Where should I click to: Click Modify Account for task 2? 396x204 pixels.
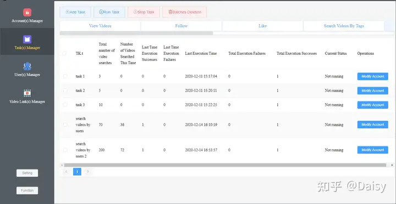(x=373, y=90)
